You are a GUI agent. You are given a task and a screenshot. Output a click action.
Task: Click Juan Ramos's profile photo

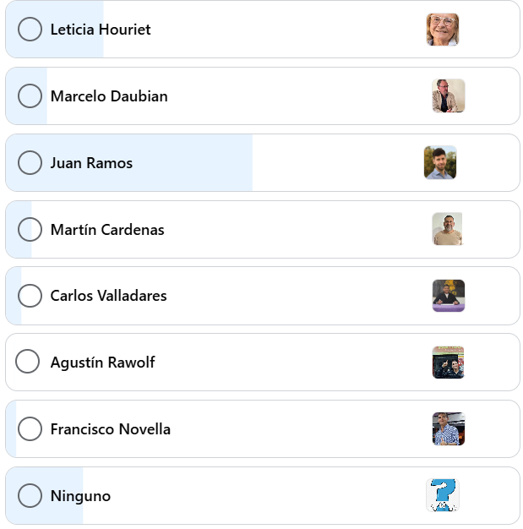tap(440, 162)
